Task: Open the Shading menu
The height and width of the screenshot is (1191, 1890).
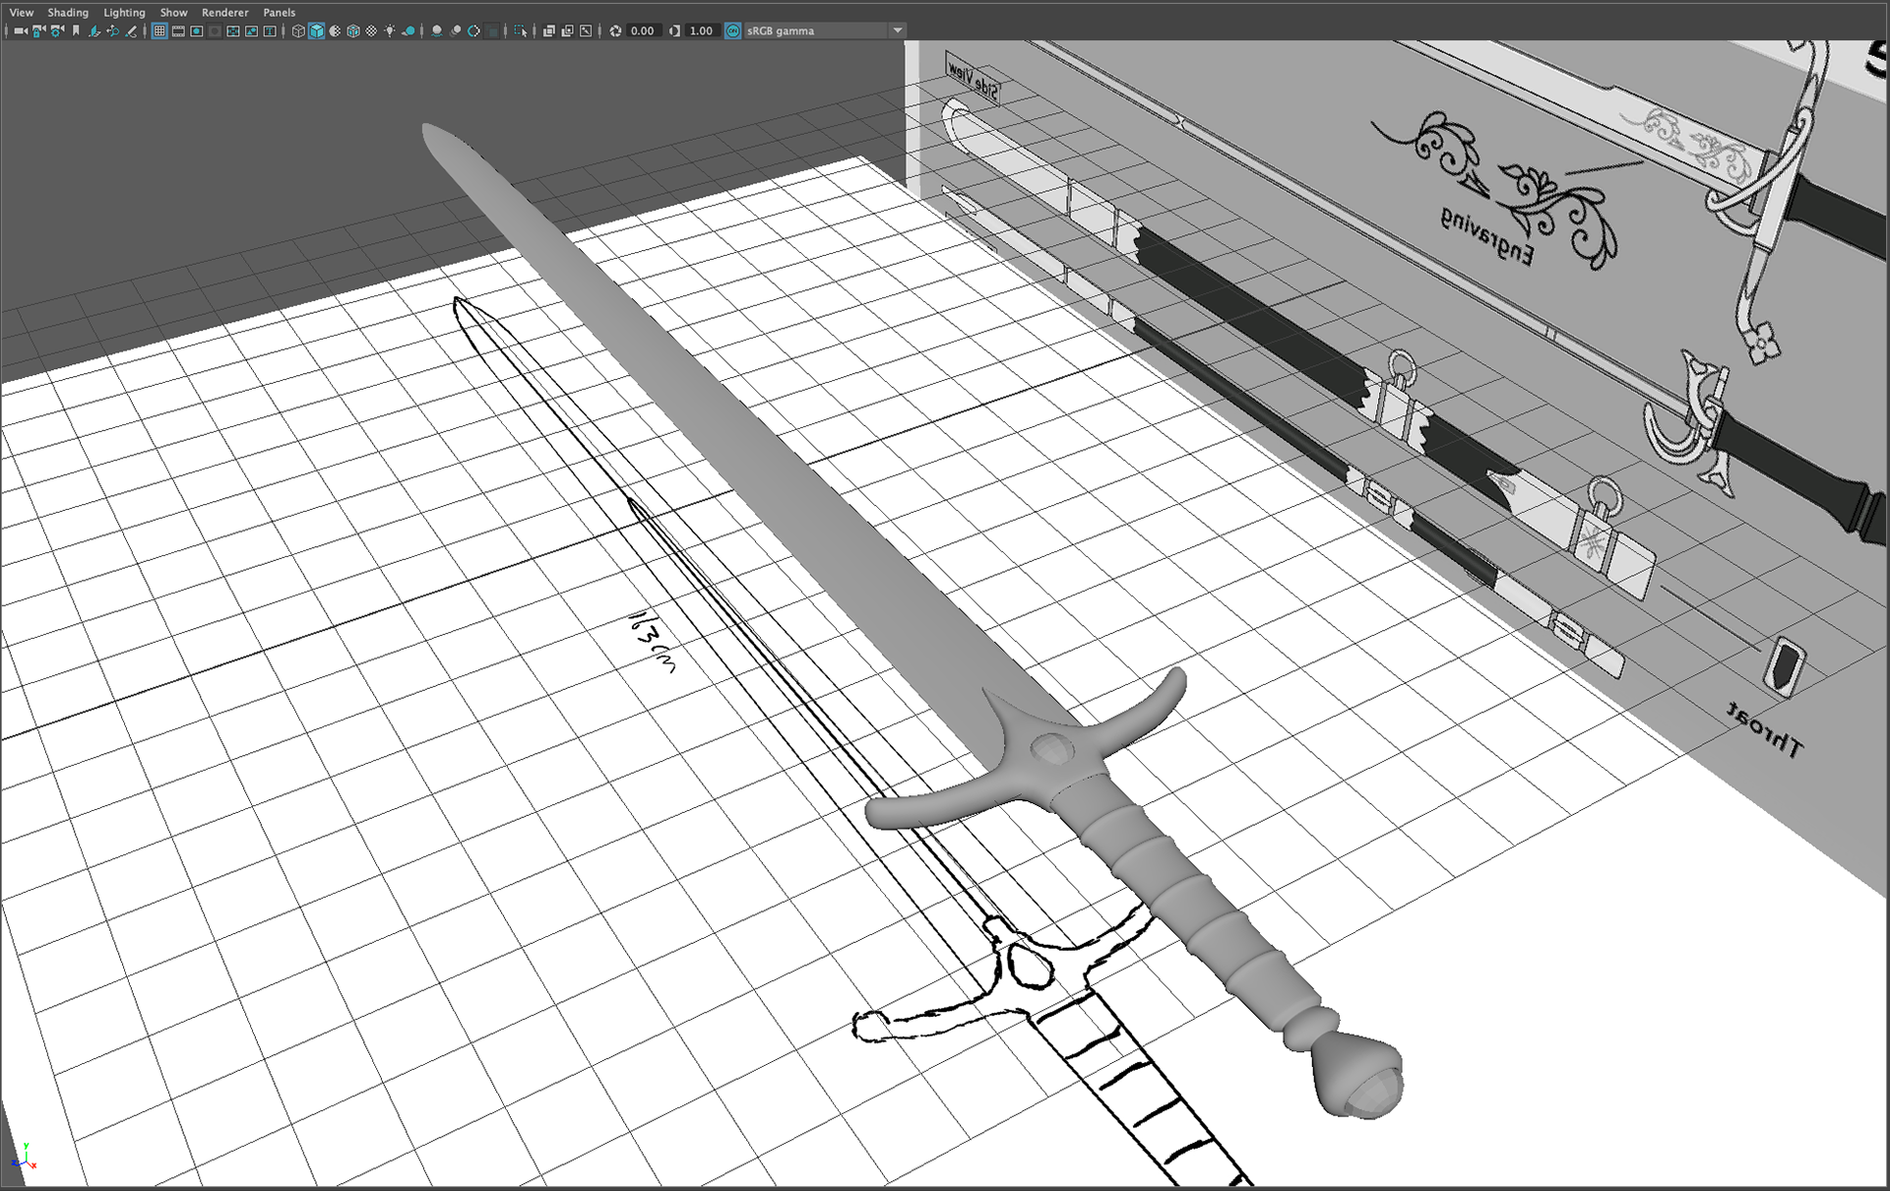Action: pyautogui.click(x=68, y=13)
